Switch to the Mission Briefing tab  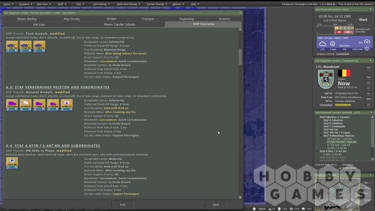(27, 19)
